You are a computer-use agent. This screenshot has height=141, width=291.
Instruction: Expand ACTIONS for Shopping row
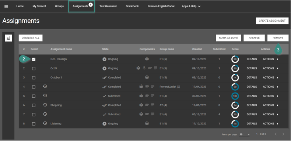point(271,105)
